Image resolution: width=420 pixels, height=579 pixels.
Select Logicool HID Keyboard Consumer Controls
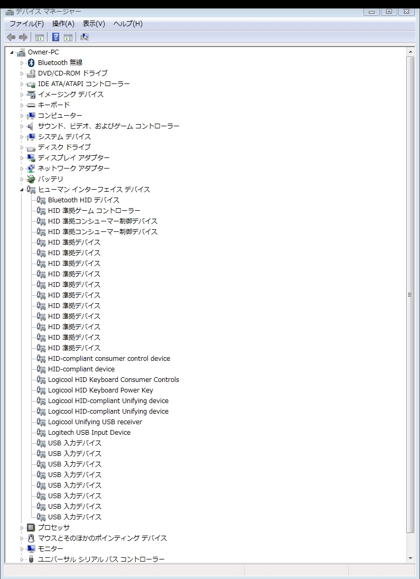(114, 380)
